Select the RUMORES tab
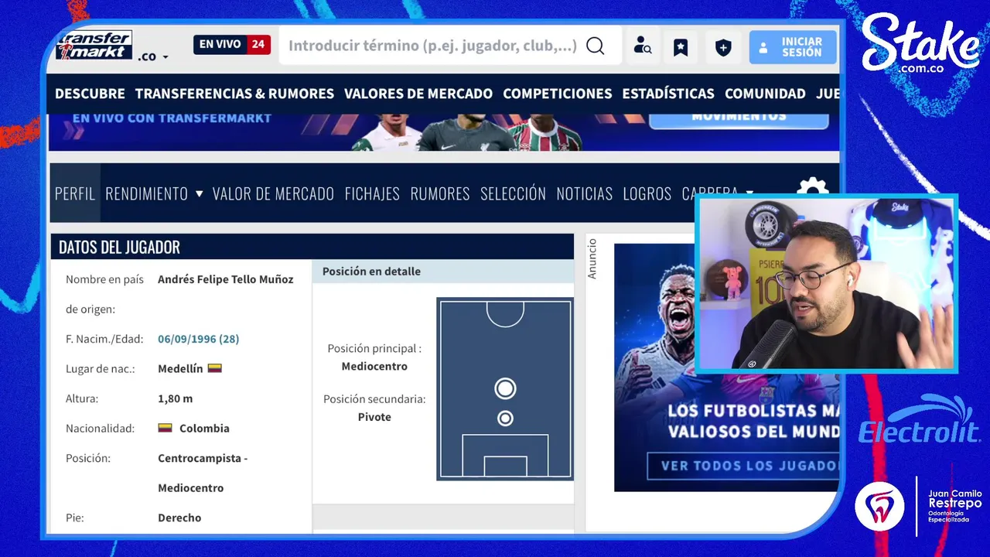This screenshot has height=557, width=990. pyautogui.click(x=440, y=193)
